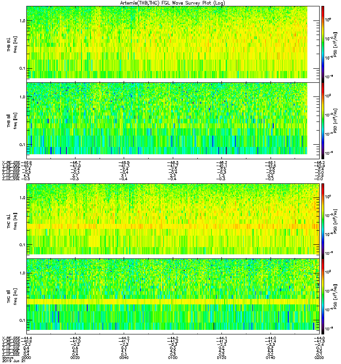Click the X_RE_GSE value '-44.1' under the THC panels

pyautogui.click(x=221, y=338)
